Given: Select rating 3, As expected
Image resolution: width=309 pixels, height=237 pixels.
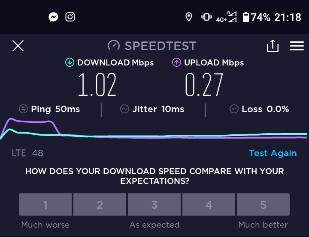Looking at the screenshot, I should pyautogui.click(x=154, y=205).
